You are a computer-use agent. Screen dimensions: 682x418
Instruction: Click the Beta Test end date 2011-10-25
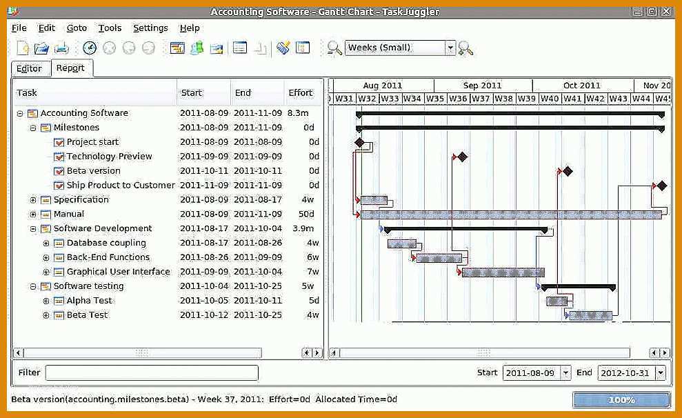(257, 315)
